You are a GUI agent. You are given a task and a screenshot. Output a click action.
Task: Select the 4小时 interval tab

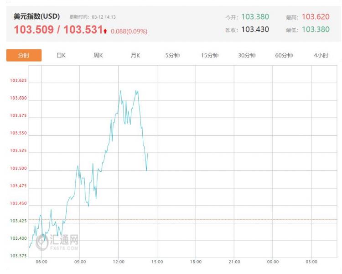coord(321,55)
